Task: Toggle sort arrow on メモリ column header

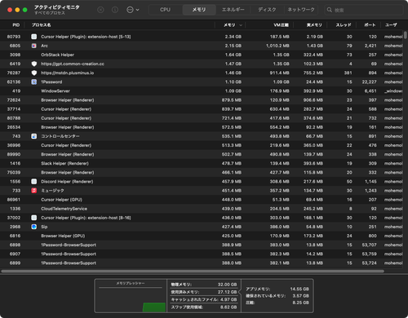Action: [241, 25]
